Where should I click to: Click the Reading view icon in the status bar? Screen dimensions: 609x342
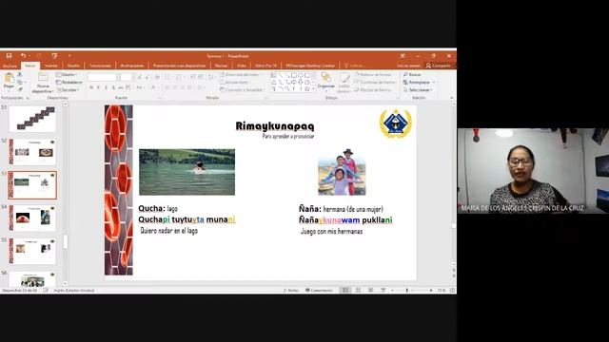(370, 290)
